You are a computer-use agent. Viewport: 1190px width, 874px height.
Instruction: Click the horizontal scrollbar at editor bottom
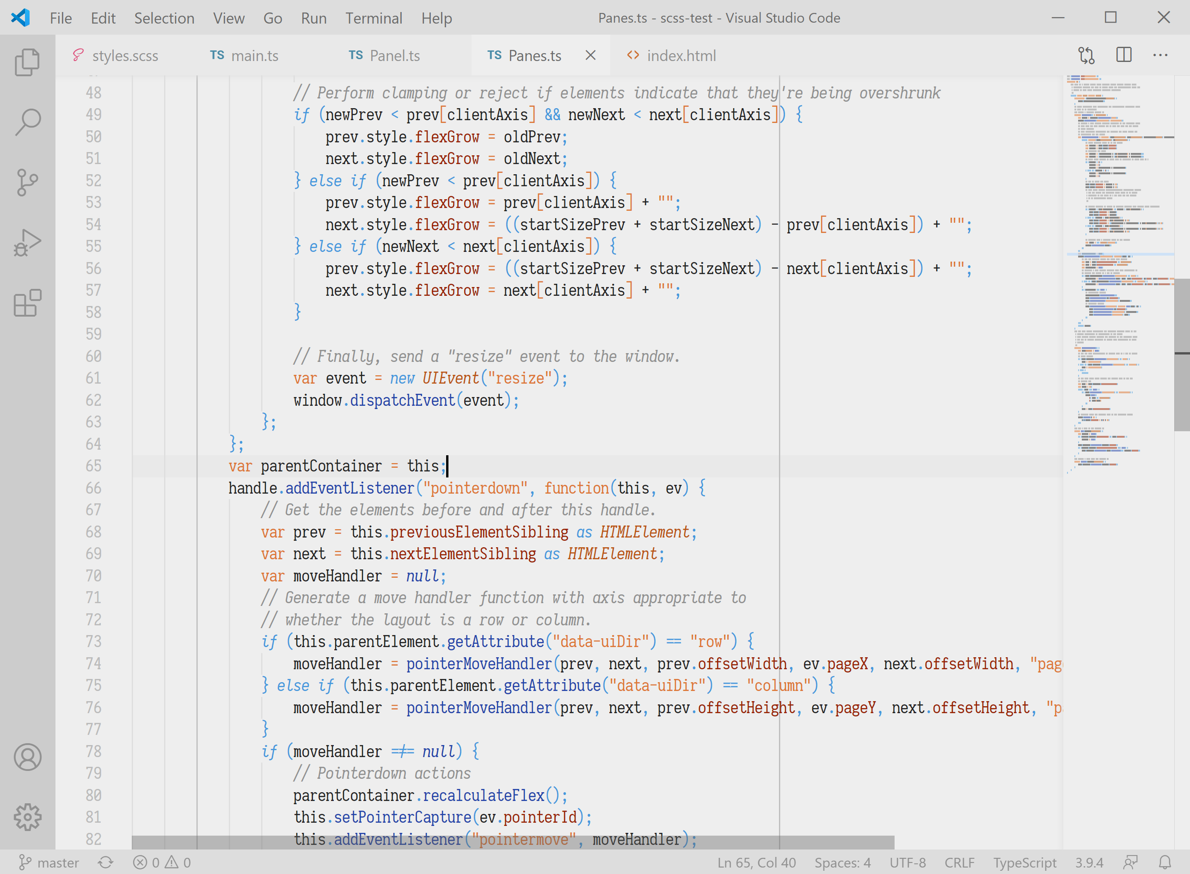pos(512,842)
